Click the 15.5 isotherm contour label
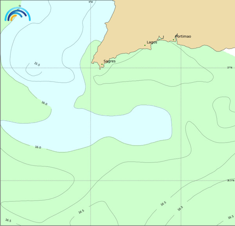 tap(37, 64)
